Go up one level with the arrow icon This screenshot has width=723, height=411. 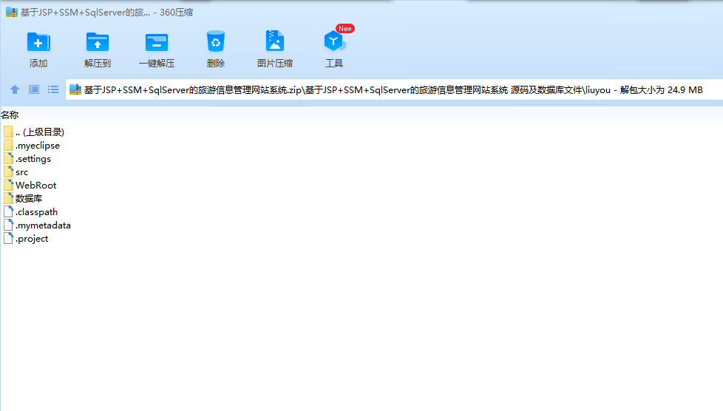point(15,89)
